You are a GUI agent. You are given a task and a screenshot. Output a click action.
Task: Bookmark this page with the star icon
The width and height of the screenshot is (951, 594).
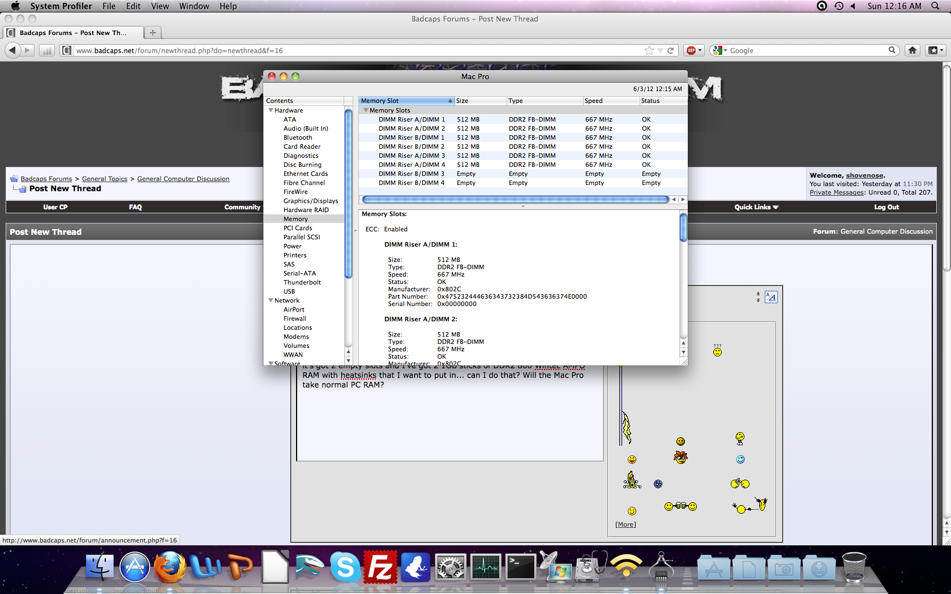click(x=649, y=50)
